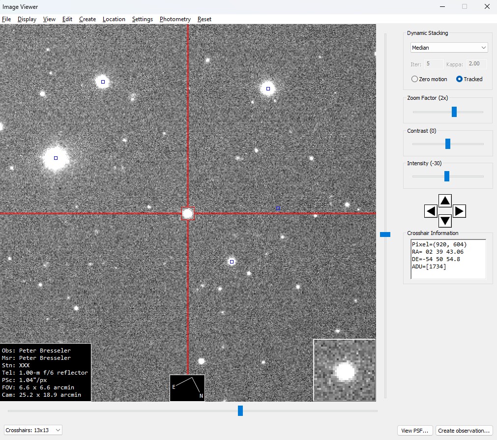Open the Crosshairs 13x13 size dropdown

(x=33, y=430)
